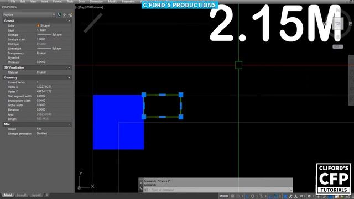Click the E compass letter on ViewCube
The width and height of the screenshot is (354, 199).
(350, 23)
